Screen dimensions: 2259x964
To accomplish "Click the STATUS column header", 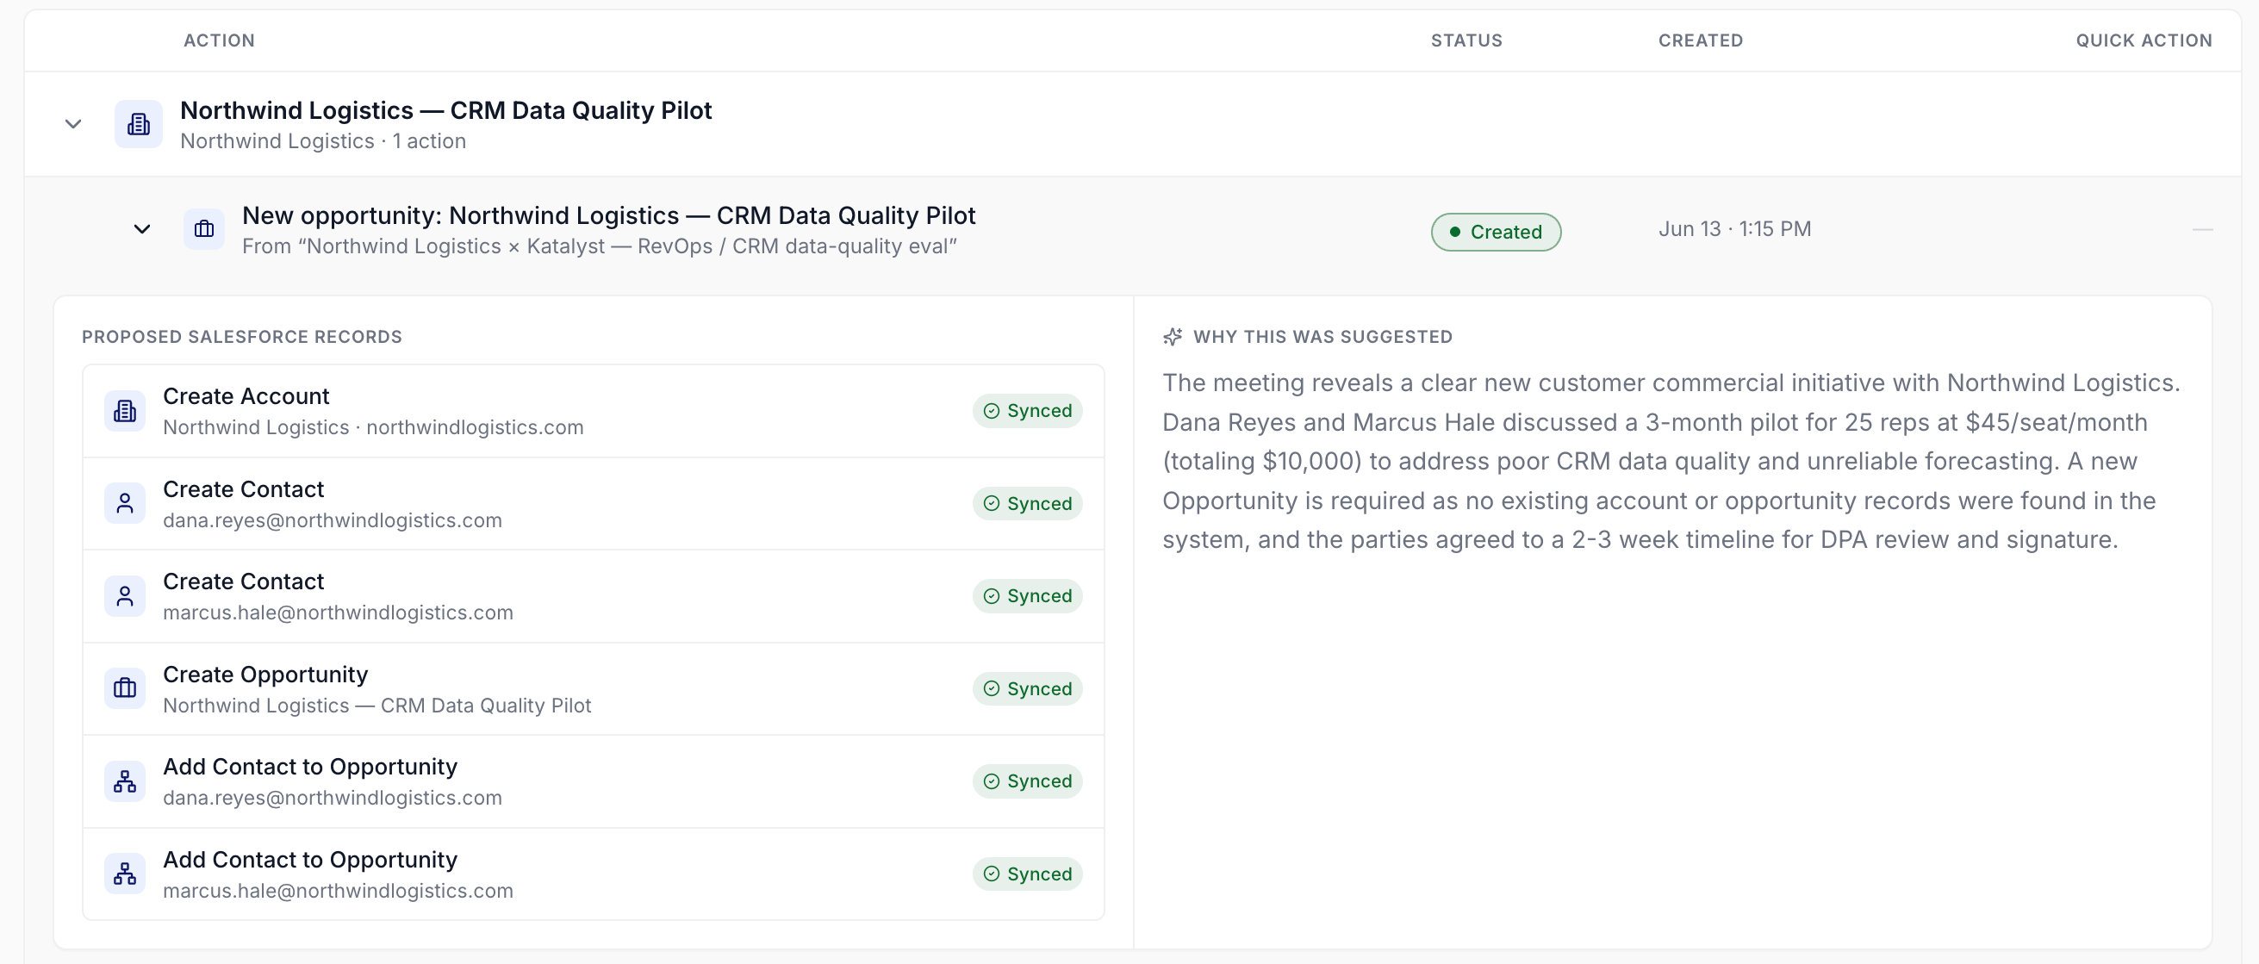I will click(x=1466, y=40).
